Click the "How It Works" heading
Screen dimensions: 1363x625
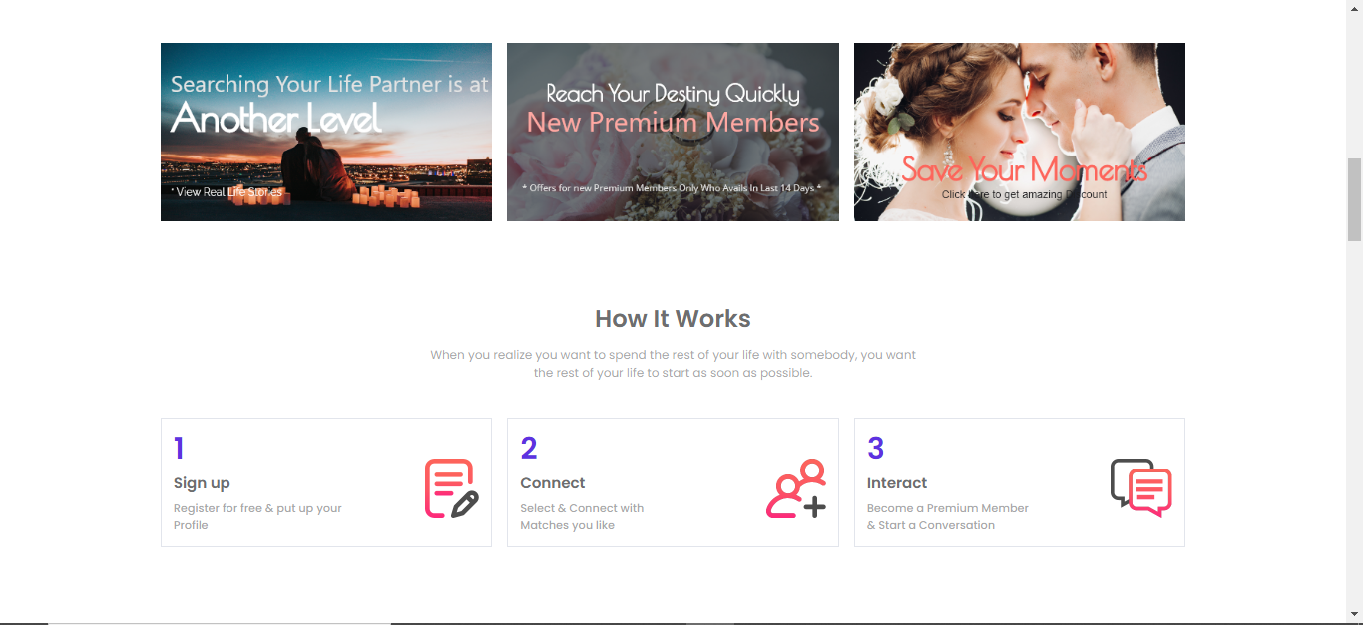[673, 319]
